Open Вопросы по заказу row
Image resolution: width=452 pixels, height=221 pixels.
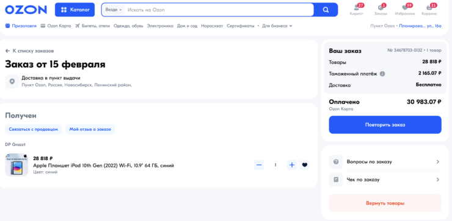[x=385, y=162]
